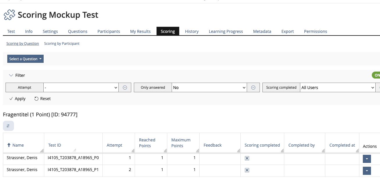Open the Actions caret icon in the second row
This screenshot has height=183, width=380.
[x=367, y=170]
